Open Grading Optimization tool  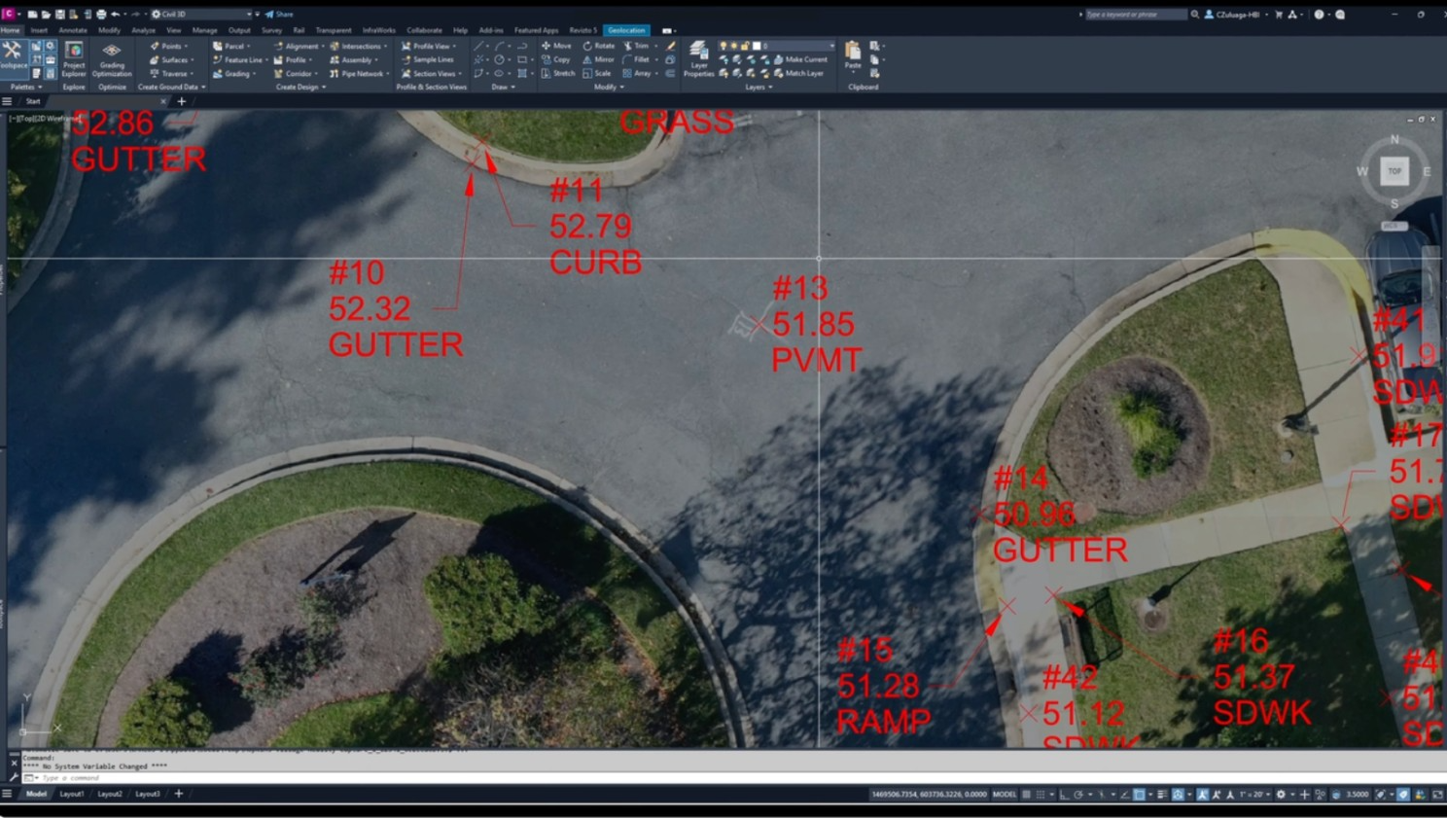[112, 58]
